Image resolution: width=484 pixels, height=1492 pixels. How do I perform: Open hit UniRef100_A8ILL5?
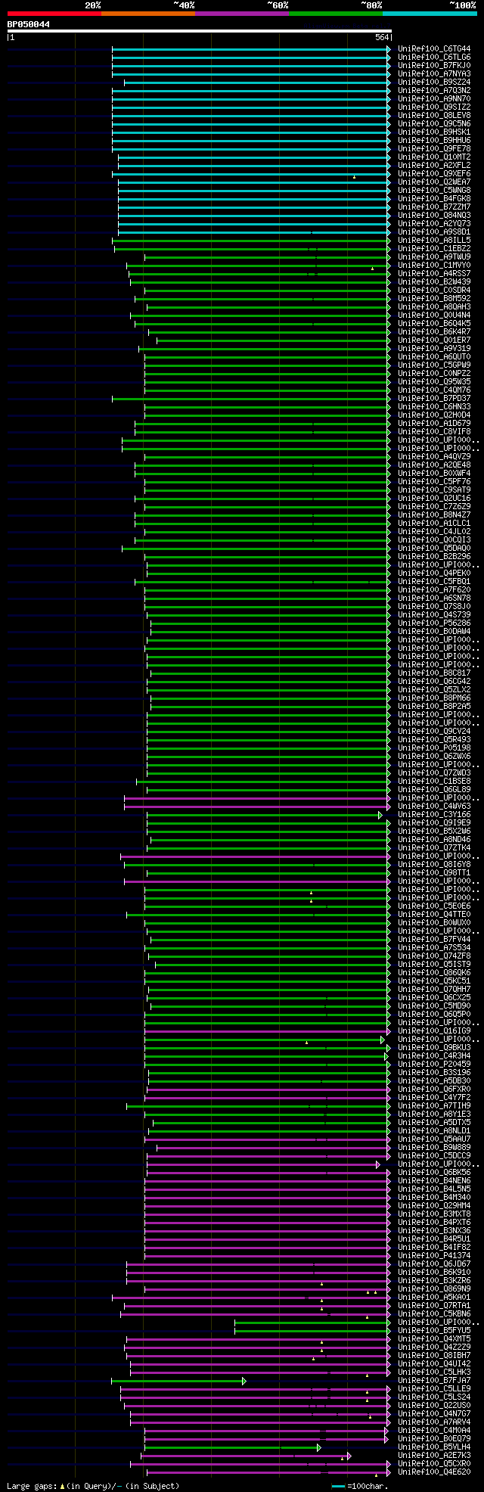pyautogui.click(x=434, y=241)
